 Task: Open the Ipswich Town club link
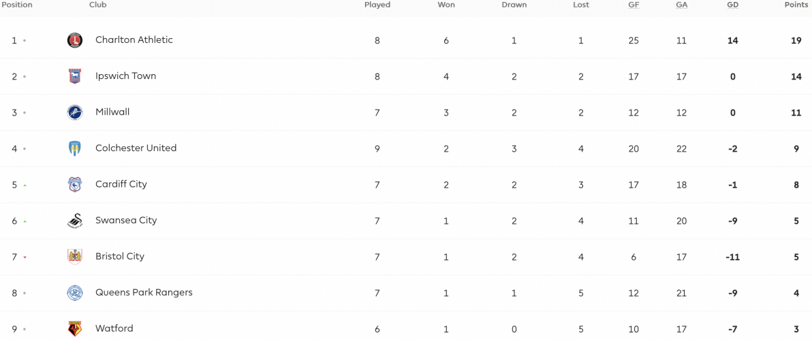[x=126, y=76]
